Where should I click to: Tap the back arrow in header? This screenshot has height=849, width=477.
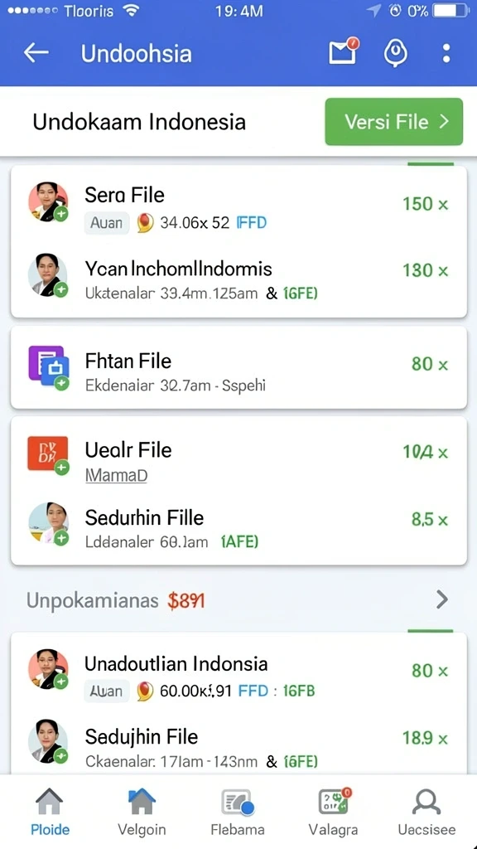(x=36, y=53)
